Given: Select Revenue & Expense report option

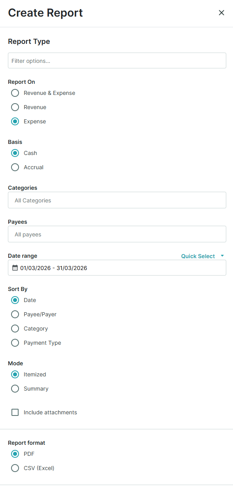Looking at the screenshot, I should 15,93.
